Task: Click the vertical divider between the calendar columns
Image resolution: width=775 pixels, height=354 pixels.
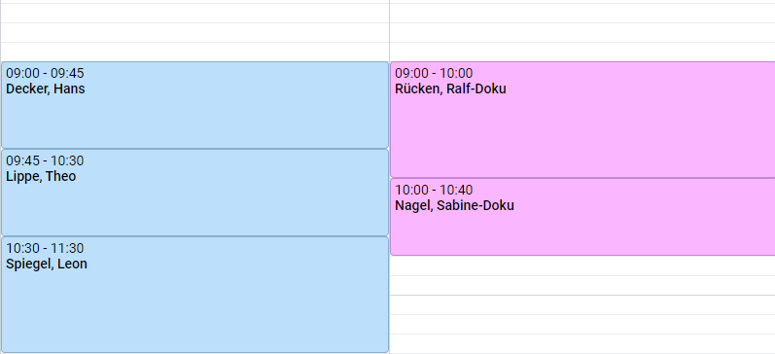Action: 390,177
